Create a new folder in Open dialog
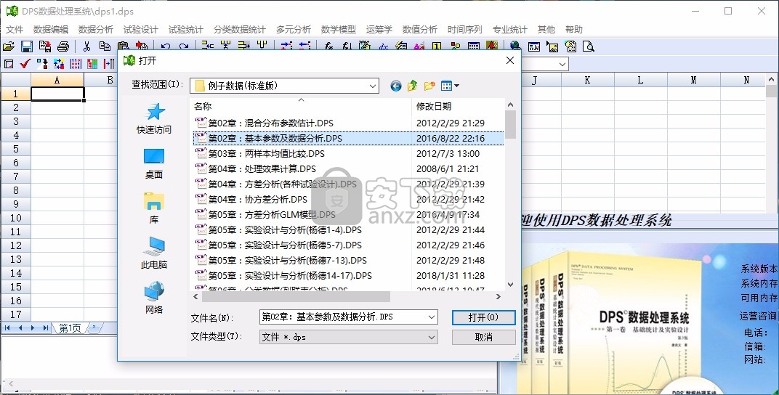The height and width of the screenshot is (395, 779). click(429, 86)
